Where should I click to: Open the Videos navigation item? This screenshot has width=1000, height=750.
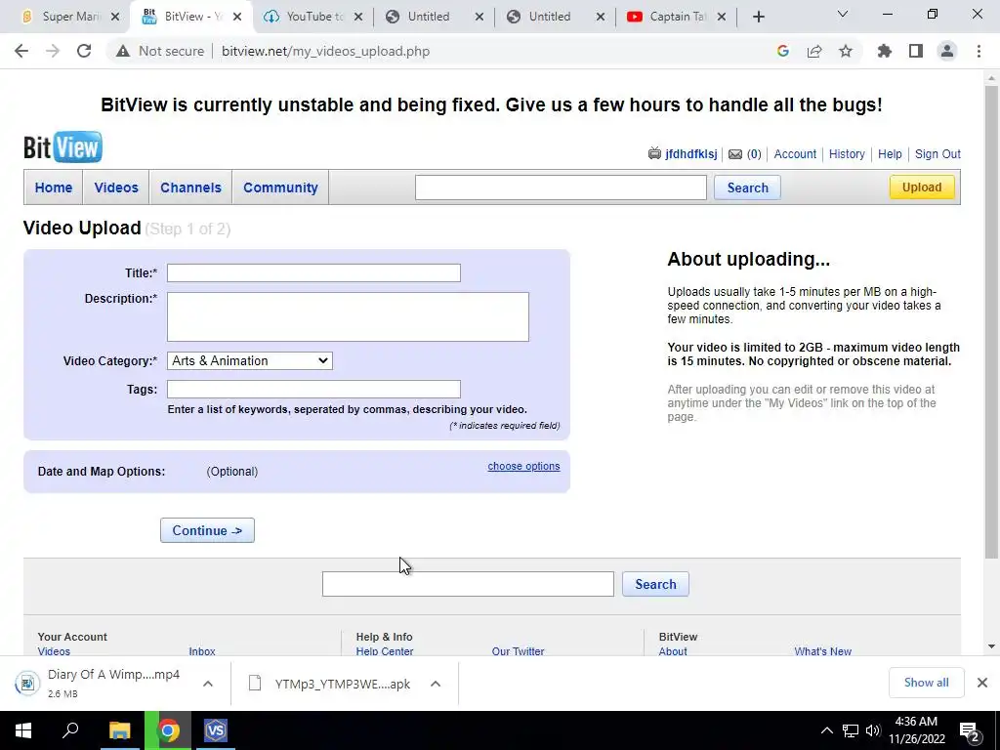pos(116,187)
